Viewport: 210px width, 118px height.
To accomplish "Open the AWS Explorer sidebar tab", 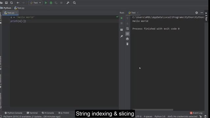I will (1, 101).
